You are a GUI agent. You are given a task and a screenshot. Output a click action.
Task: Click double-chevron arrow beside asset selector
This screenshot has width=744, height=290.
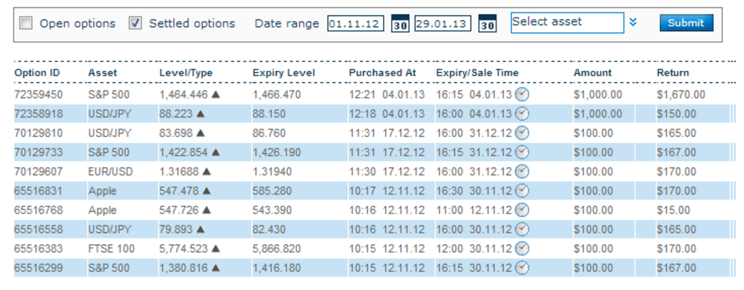click(632, 22)
